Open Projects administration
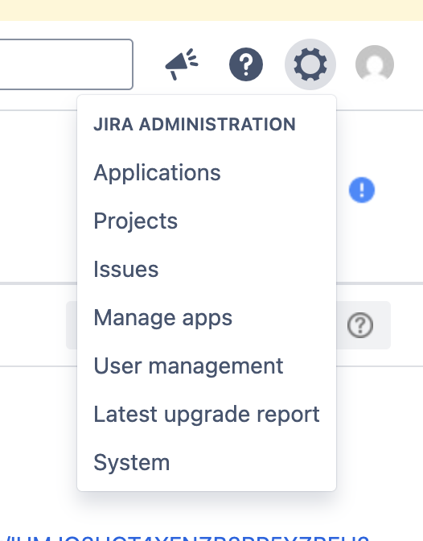The height and width of the screenshot is (541, 423). point(207,221)
